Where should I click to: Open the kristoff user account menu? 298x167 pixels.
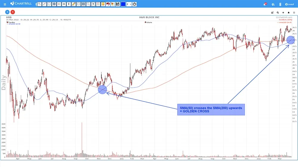(x=289, y=4)
